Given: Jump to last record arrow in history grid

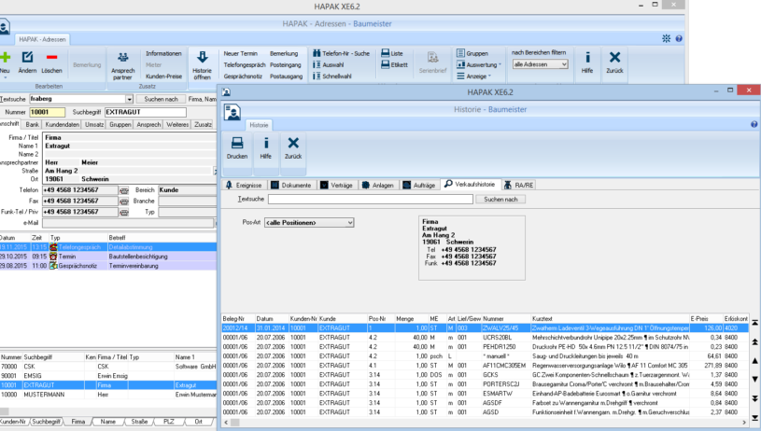Looking at the screenshot, I should (x=755, y=417).
